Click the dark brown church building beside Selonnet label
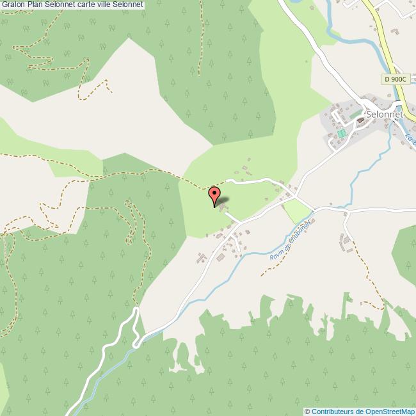The image size is (416, 416). tap(360, 121)
